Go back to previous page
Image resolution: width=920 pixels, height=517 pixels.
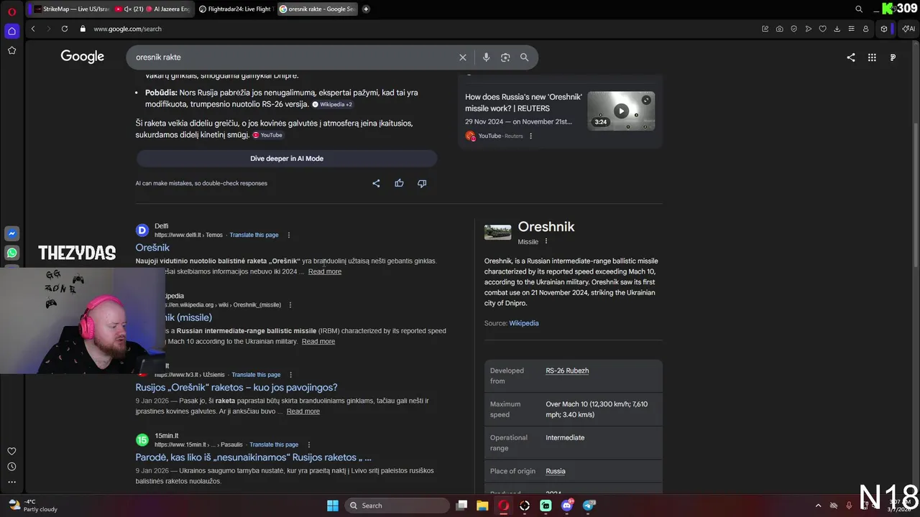click(x=33, y=29)
